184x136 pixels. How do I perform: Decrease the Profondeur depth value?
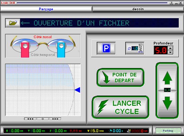pos(170,52)
